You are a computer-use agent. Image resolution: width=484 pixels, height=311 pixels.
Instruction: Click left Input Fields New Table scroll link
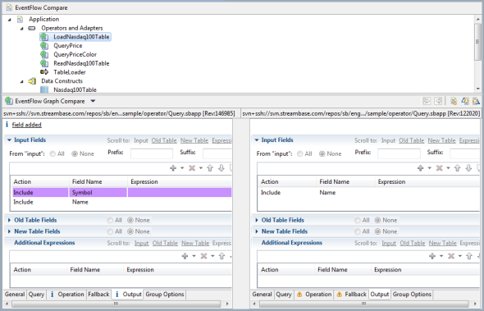click(194, 140)
